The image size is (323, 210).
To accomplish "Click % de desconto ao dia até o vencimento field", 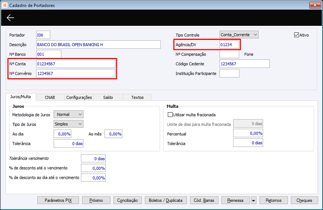I will tap(93, 178).
